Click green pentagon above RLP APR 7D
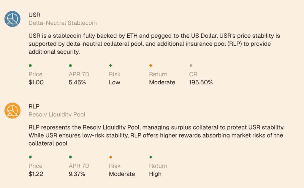304x188 pixels. [x=70, y=157]
